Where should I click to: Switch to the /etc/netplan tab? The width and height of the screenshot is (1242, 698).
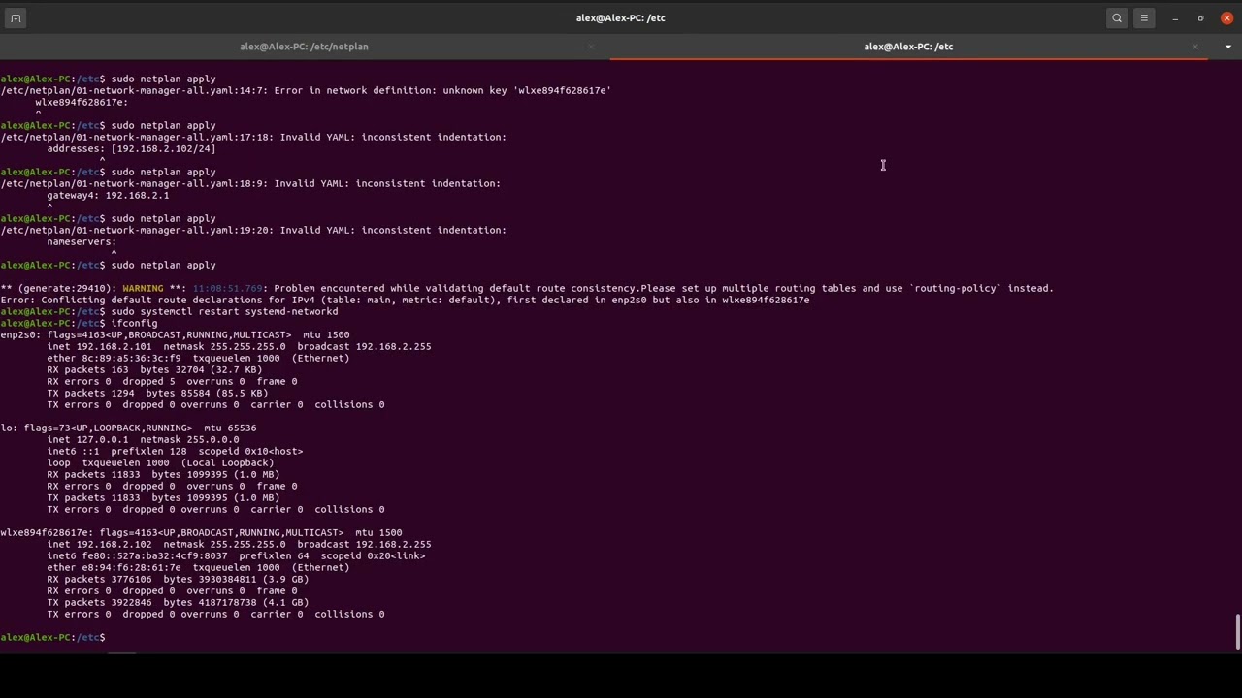click(304, 47)
